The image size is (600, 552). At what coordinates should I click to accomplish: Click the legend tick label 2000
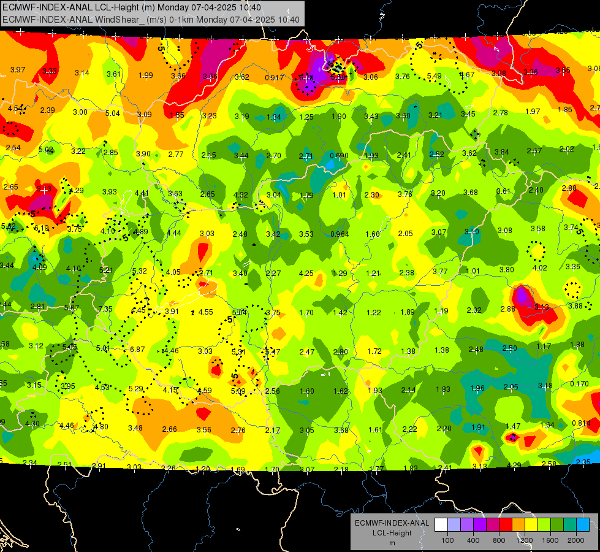tap(576, 540)
